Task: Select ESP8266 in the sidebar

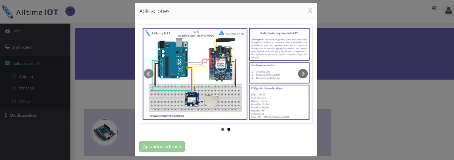Action: [x=26, y=89]
